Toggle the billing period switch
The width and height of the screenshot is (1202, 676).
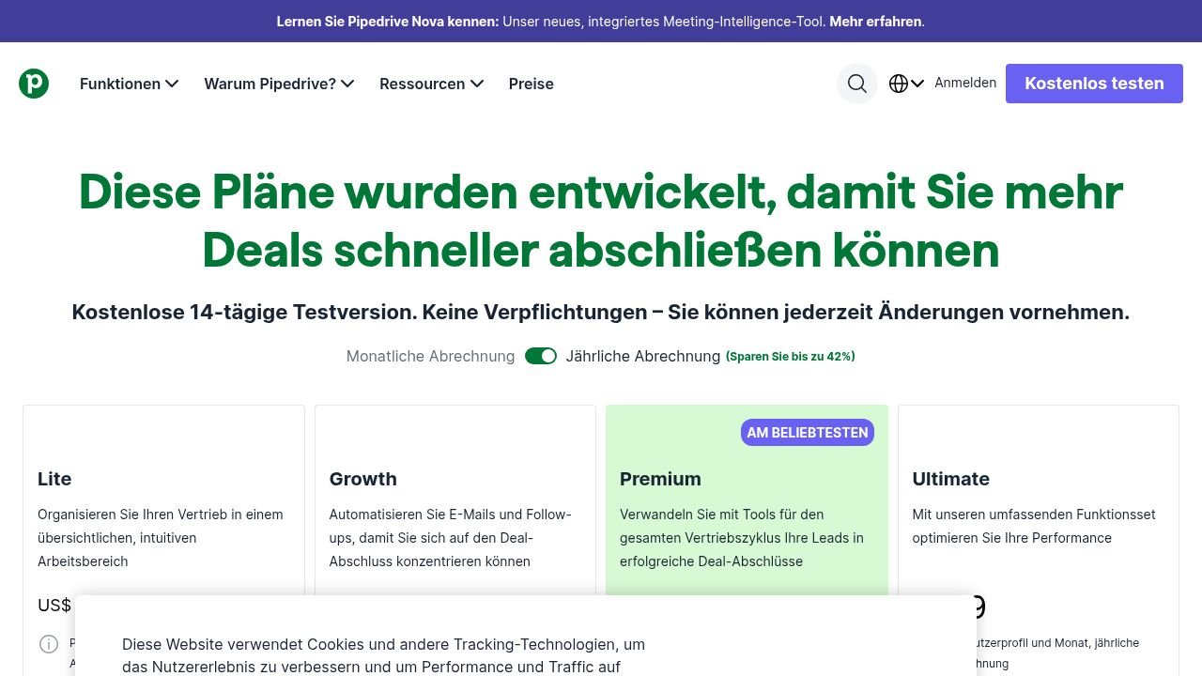coord(541,357)
